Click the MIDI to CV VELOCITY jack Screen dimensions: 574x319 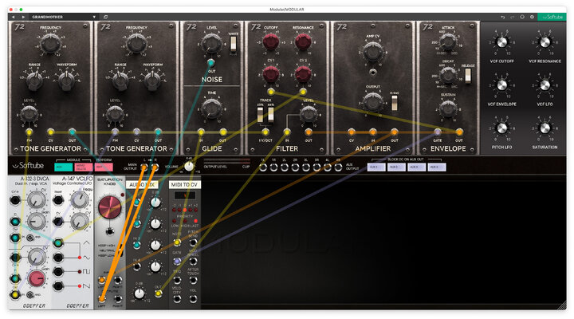pos(177,299)
